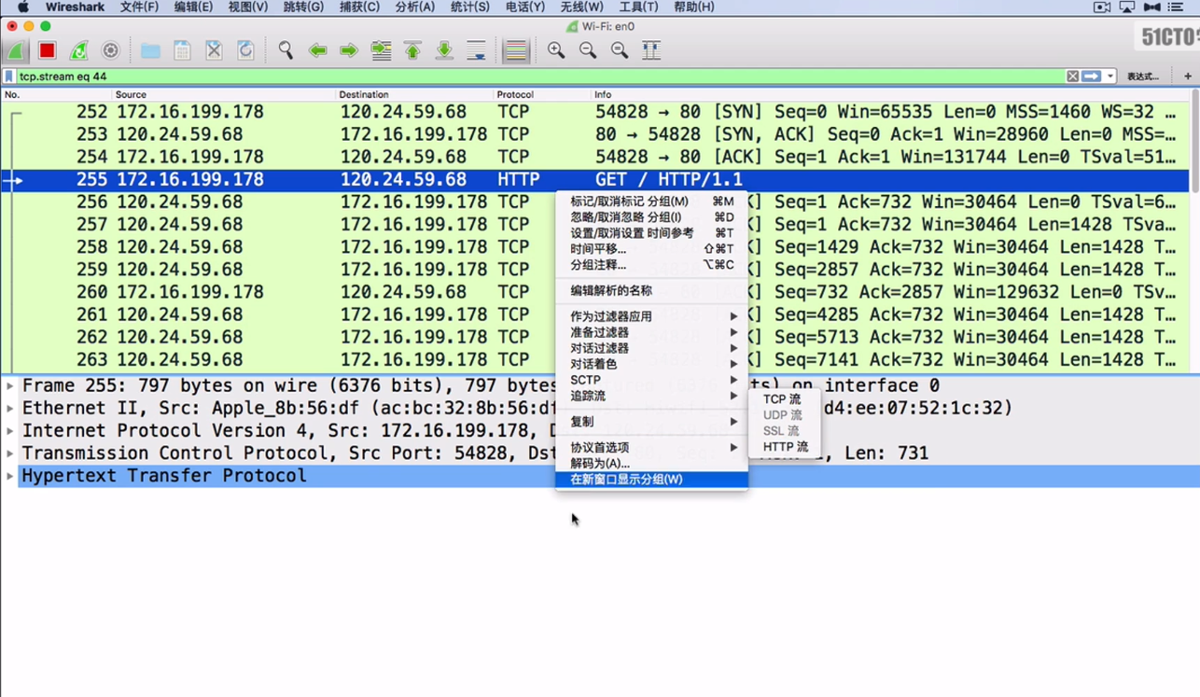This screenshot has height=697, width=1200.
Task: Sort by Protocol column header
Action: point(541,94)
